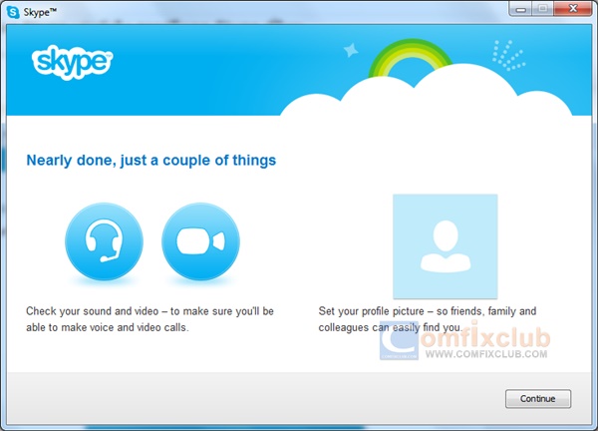The width and height of the screenshot is (598, 431).
Task: Click the Skype logo in banner
Action: (x=72, y=62)
